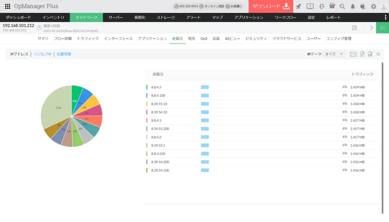Image resolution: width=389 pixels, height=222 pixels.
Task: Switch to the ASビュー tab
Action: coord(233,38)
